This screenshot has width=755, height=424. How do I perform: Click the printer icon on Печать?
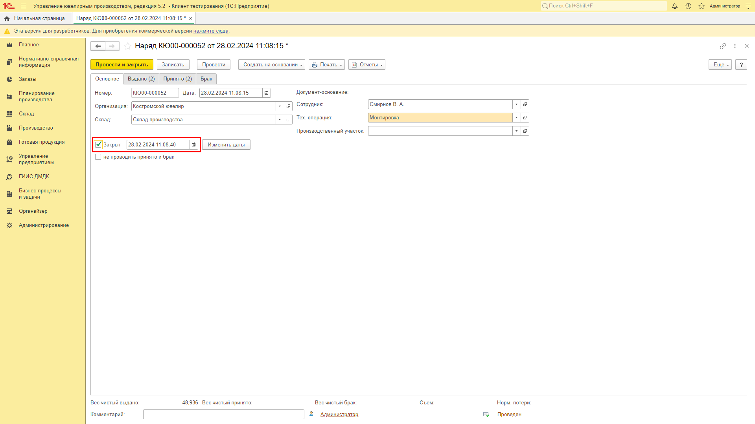[x=315, y=65]
